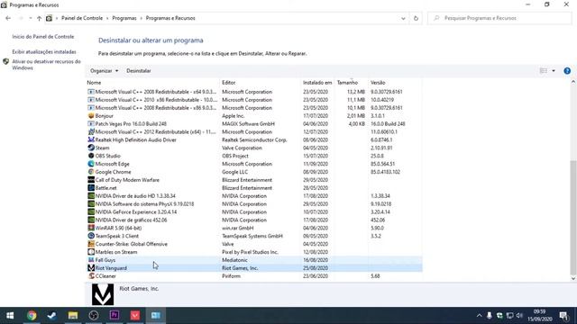Sort by the Tamanho column header

(351, 83)
